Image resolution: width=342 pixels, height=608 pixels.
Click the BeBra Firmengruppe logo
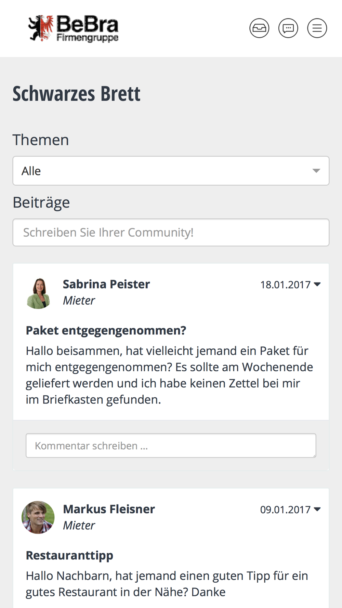[74, 28]
